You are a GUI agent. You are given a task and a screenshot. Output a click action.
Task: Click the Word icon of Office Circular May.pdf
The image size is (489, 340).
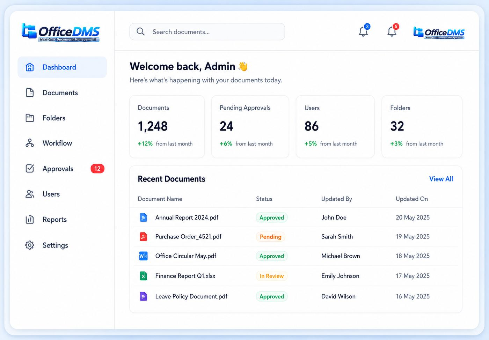click(x=143, y=256)
